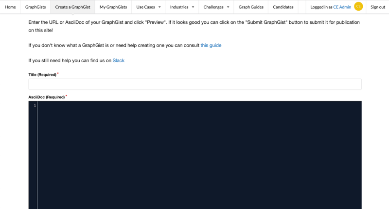Focus the Title (Required) input field
The image size is (389, 209).
click(x=195, y=84)
